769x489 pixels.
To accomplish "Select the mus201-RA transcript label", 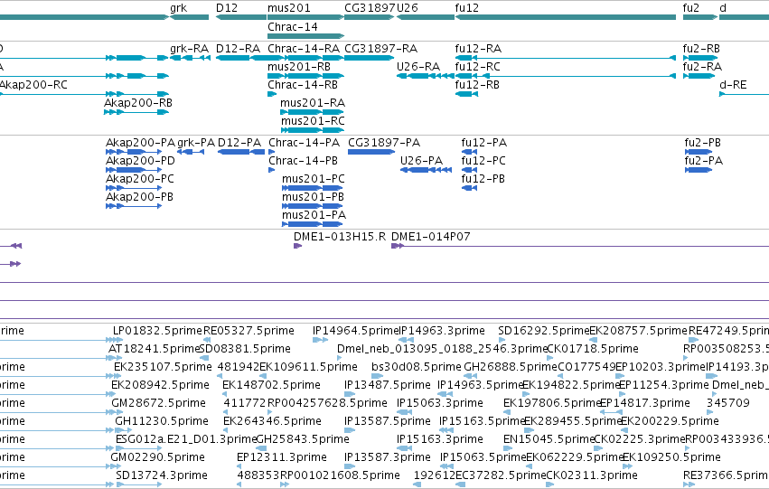I will 313,103.
